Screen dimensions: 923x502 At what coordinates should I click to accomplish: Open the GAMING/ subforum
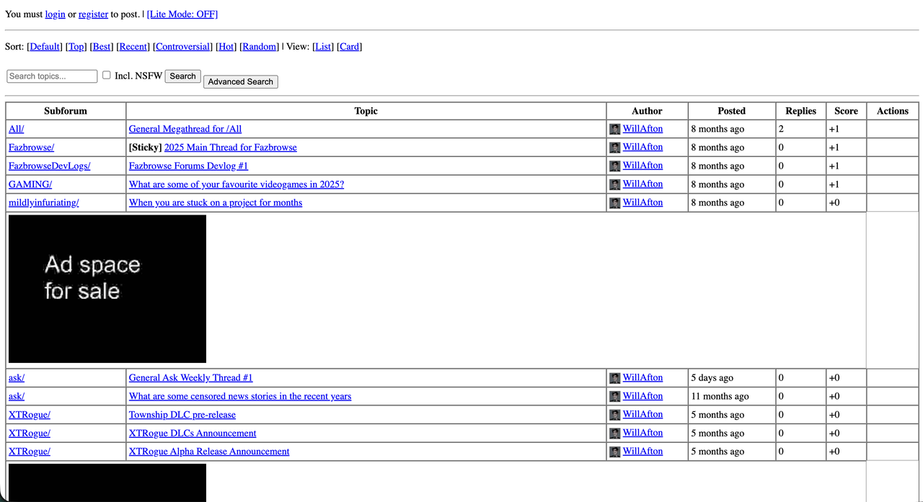click(30, 184)
